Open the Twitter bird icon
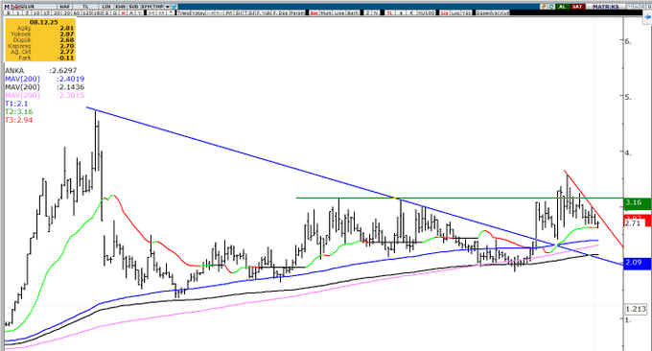The height and width of the screenshot is (351, 652). [174, 7]
